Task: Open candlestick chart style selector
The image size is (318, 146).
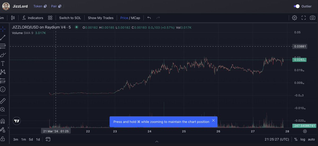Action: (13, 18)
